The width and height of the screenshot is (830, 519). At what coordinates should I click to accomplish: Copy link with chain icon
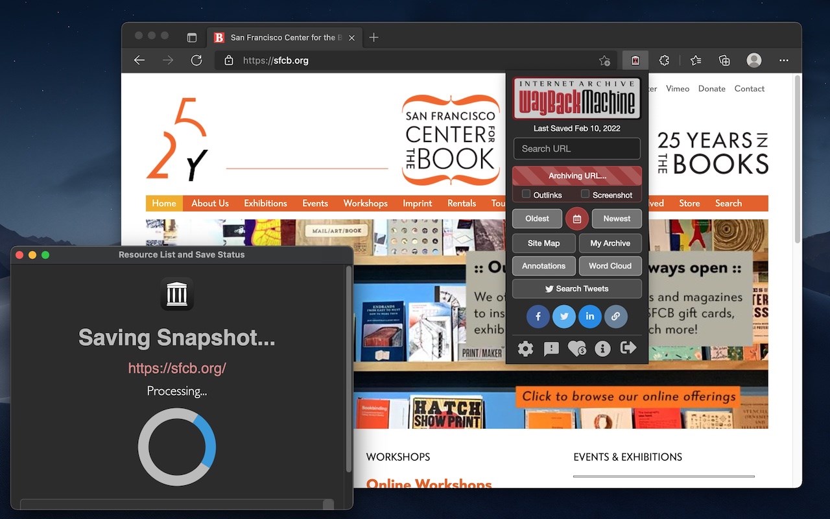[x=616, y=317]
